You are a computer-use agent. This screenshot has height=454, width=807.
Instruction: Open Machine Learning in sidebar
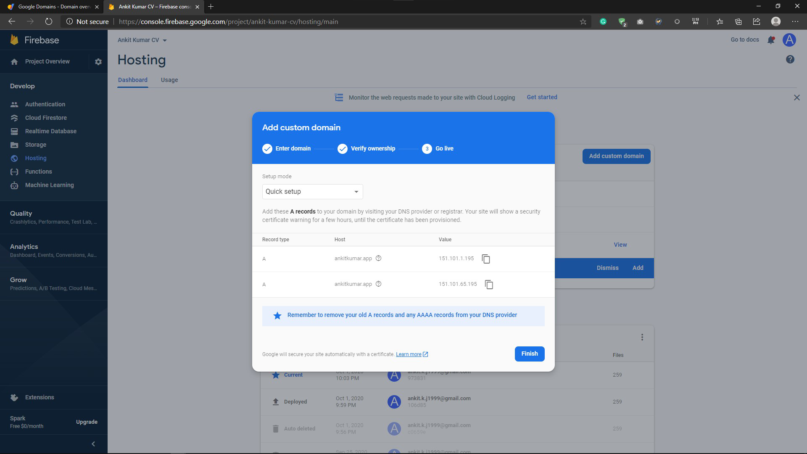tap(49, 185)
